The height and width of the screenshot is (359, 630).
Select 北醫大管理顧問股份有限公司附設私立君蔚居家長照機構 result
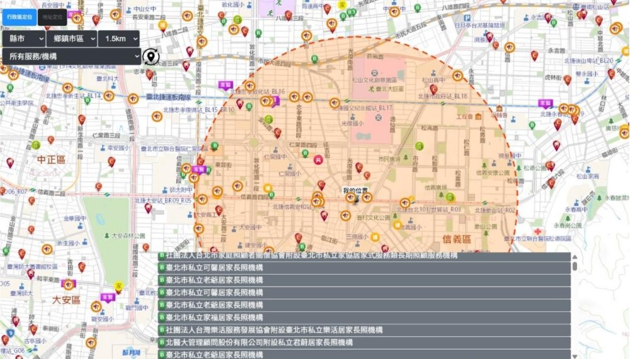(364, 343)
